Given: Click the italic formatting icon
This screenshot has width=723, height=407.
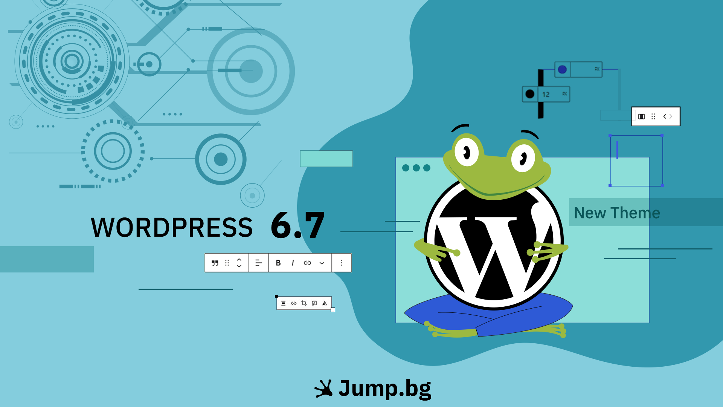Looking at the screenshot, I should coord(293,263).
